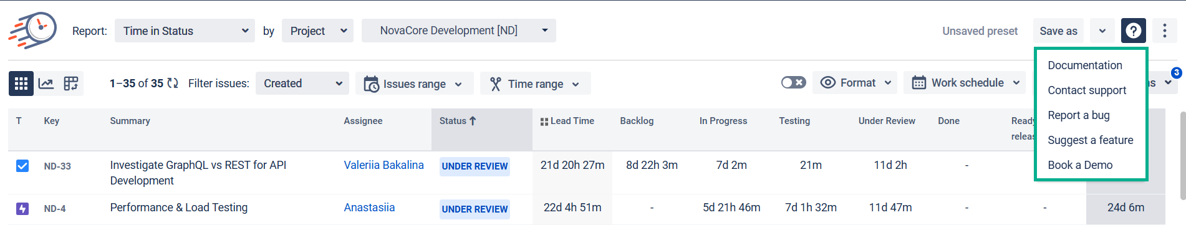
Task: Open the three-dot more options menu
Action: coord(1164,31)
